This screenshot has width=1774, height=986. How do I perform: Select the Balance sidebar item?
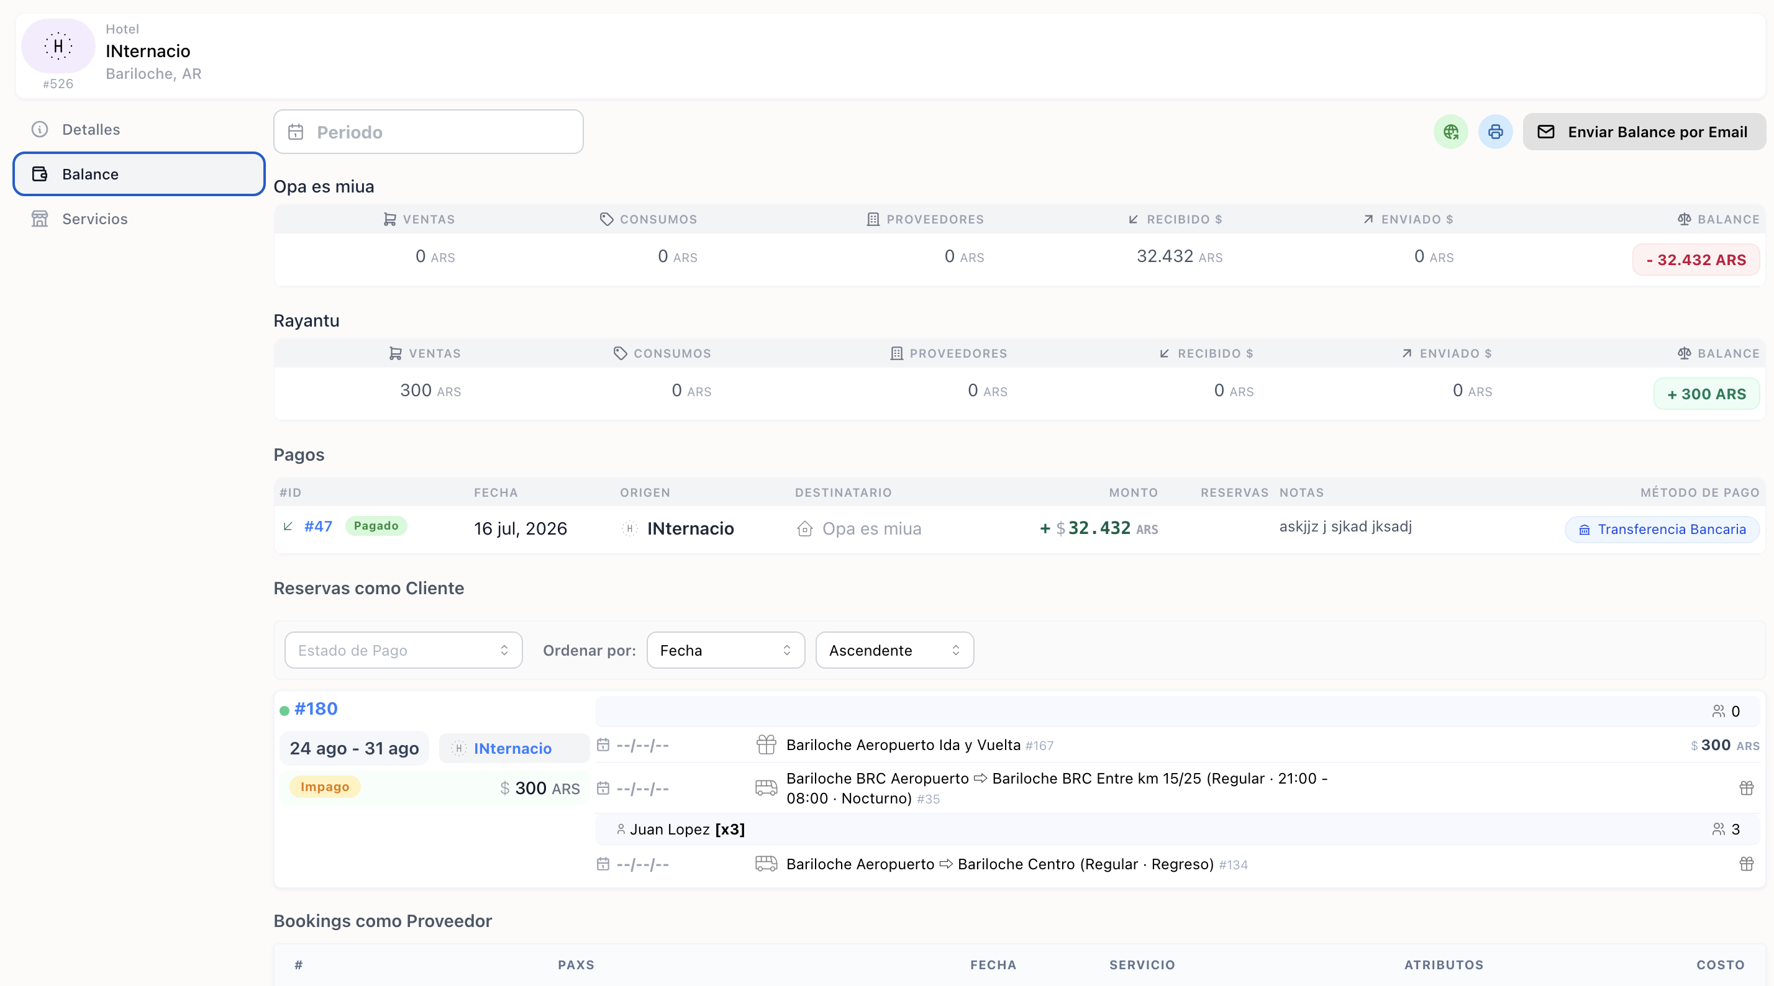(x=139, y=174)
